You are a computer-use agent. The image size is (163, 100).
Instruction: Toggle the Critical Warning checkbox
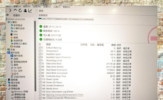pyautogui.click(x=40, y=47)
